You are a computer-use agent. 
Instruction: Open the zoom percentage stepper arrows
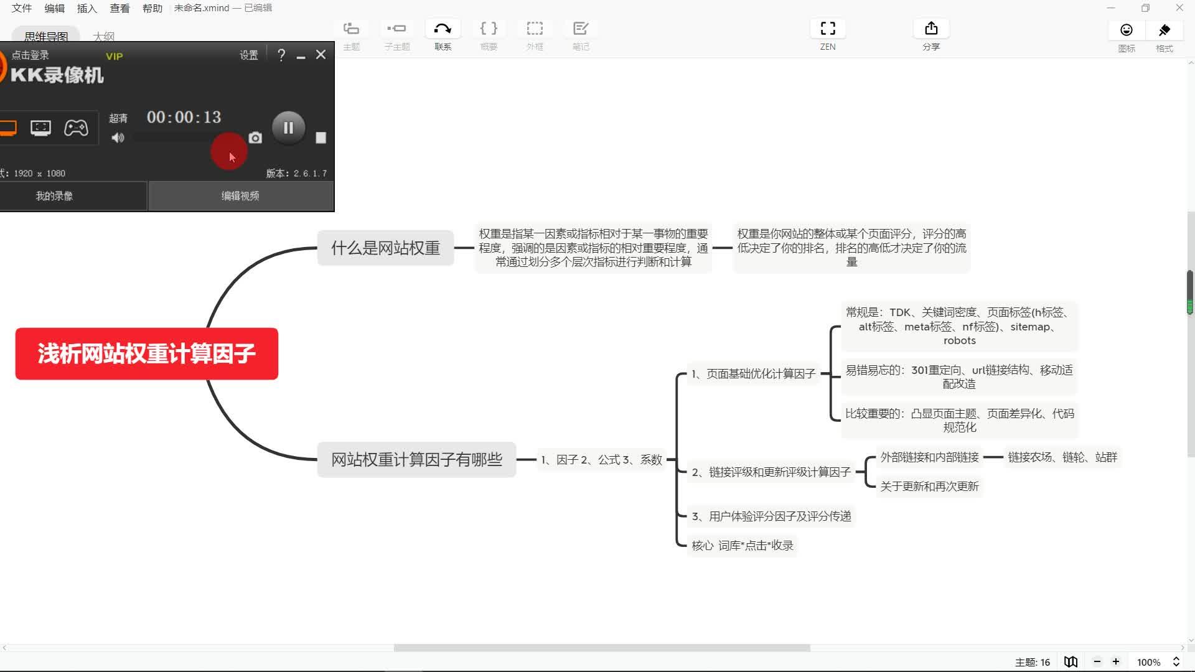[1176, 662]
